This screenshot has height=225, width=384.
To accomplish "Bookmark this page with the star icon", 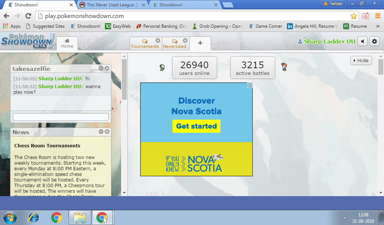I will coord(354,16).
